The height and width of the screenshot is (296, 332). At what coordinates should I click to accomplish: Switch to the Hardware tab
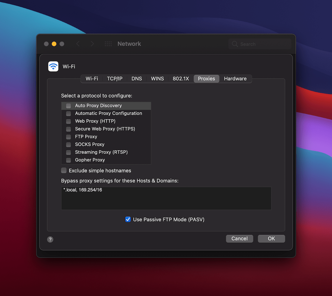pos(235,79)
